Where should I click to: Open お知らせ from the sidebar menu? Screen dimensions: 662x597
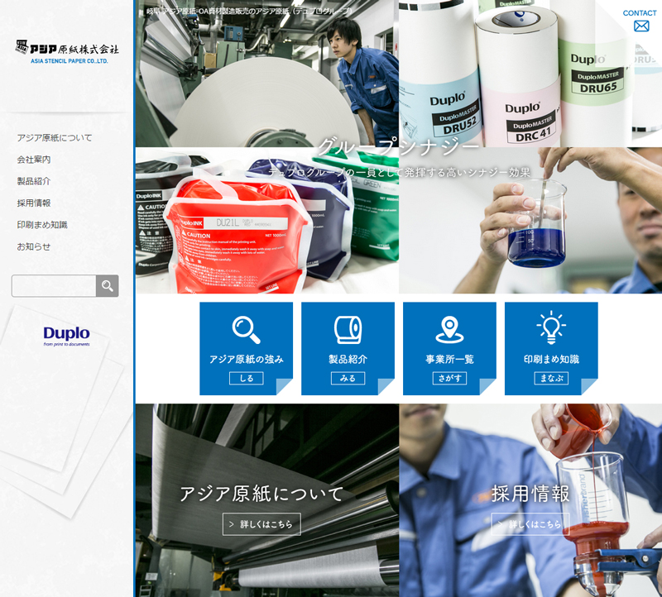point(34,246)
